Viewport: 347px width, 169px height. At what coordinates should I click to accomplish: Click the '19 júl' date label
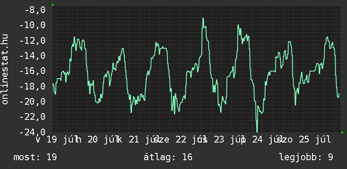tap(61, 140)
